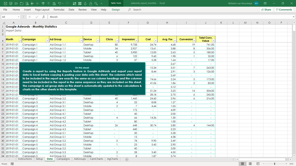Open the File menu

pyautogui.click(x=5, y=10)
